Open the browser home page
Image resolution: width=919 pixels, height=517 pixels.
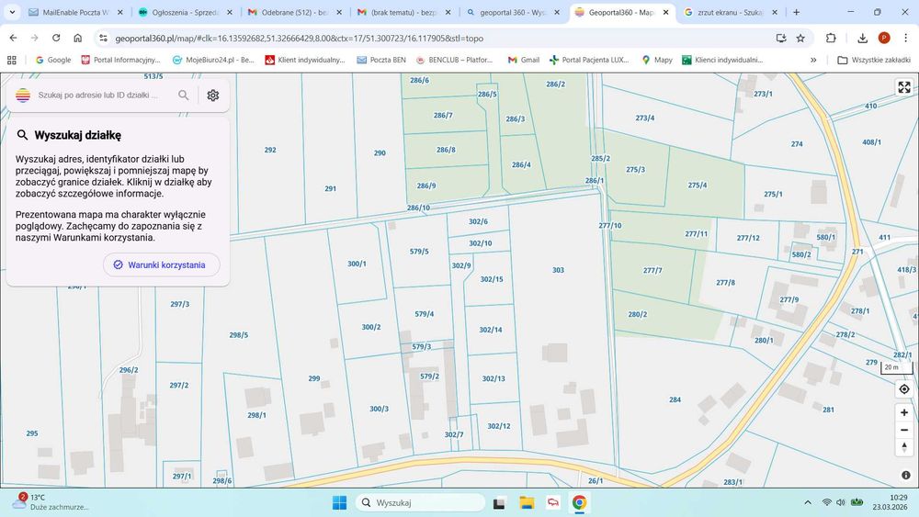click(x=77, y=38)
